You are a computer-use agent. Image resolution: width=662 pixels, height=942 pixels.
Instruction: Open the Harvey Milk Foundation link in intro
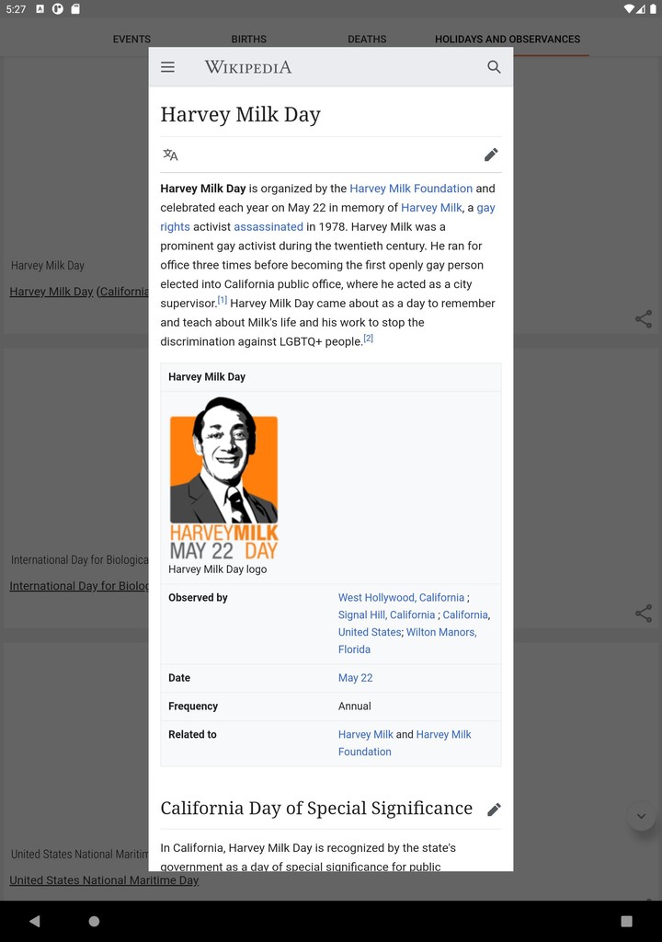click(411, 189)
